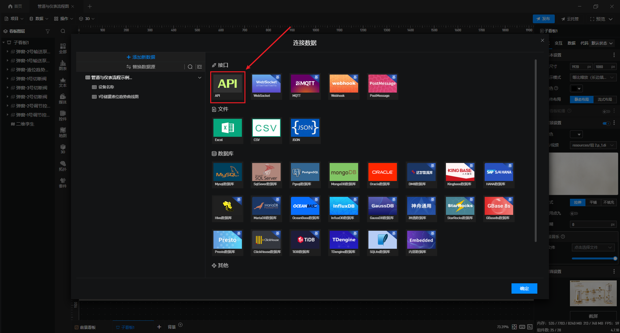The width and height of the screenshot is (620, 333).
Task: Choose the 拉伸 fill mode
Action: pos(578,202)
